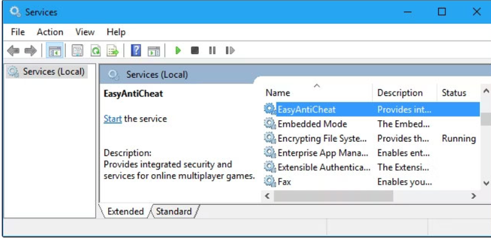491x238 pixels.
Task: Open the View menu
Action: pos(85,32)
